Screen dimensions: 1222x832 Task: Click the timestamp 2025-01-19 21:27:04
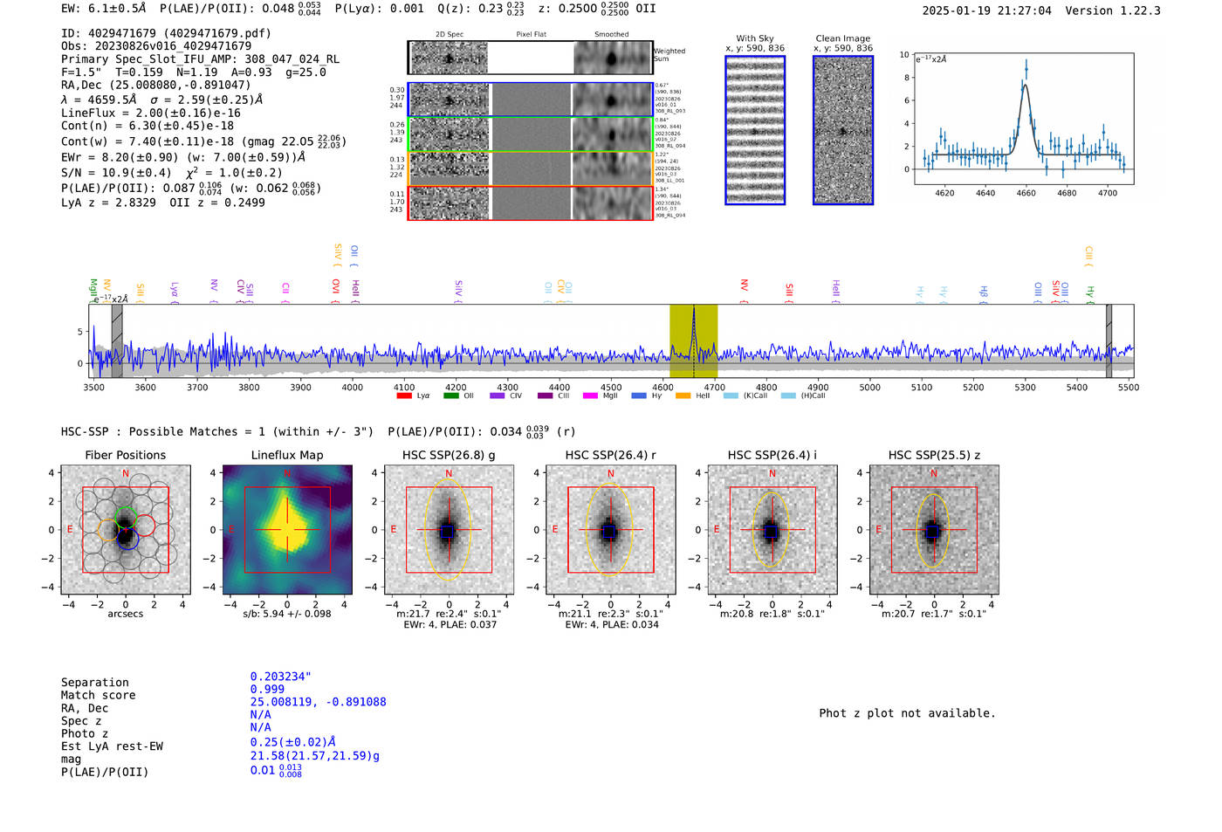point(987,10)
